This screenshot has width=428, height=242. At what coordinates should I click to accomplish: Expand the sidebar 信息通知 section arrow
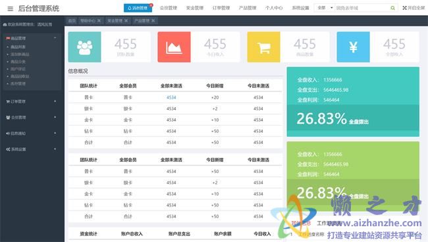click(x=55, y=133)
